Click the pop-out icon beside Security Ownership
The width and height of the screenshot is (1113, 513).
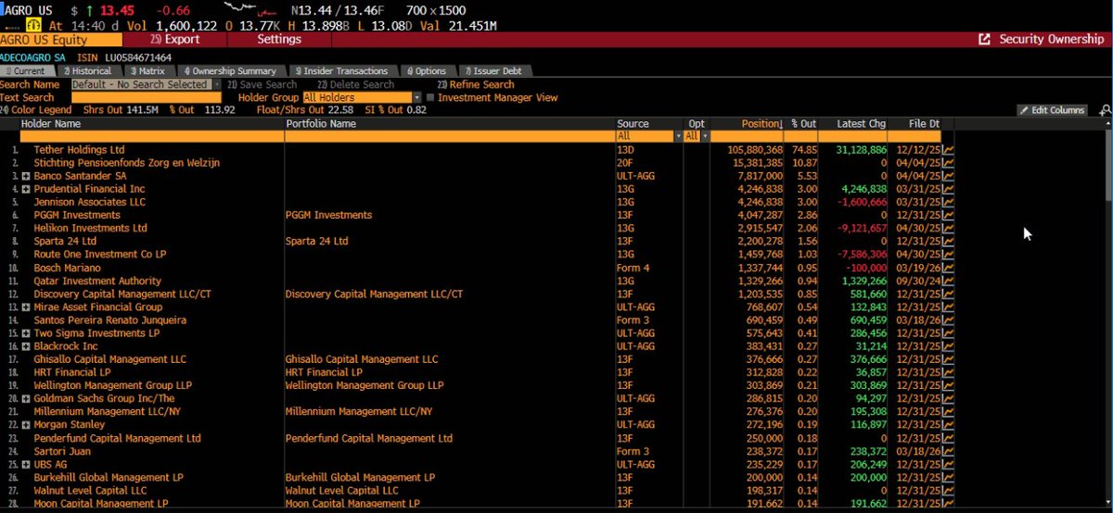985,40
